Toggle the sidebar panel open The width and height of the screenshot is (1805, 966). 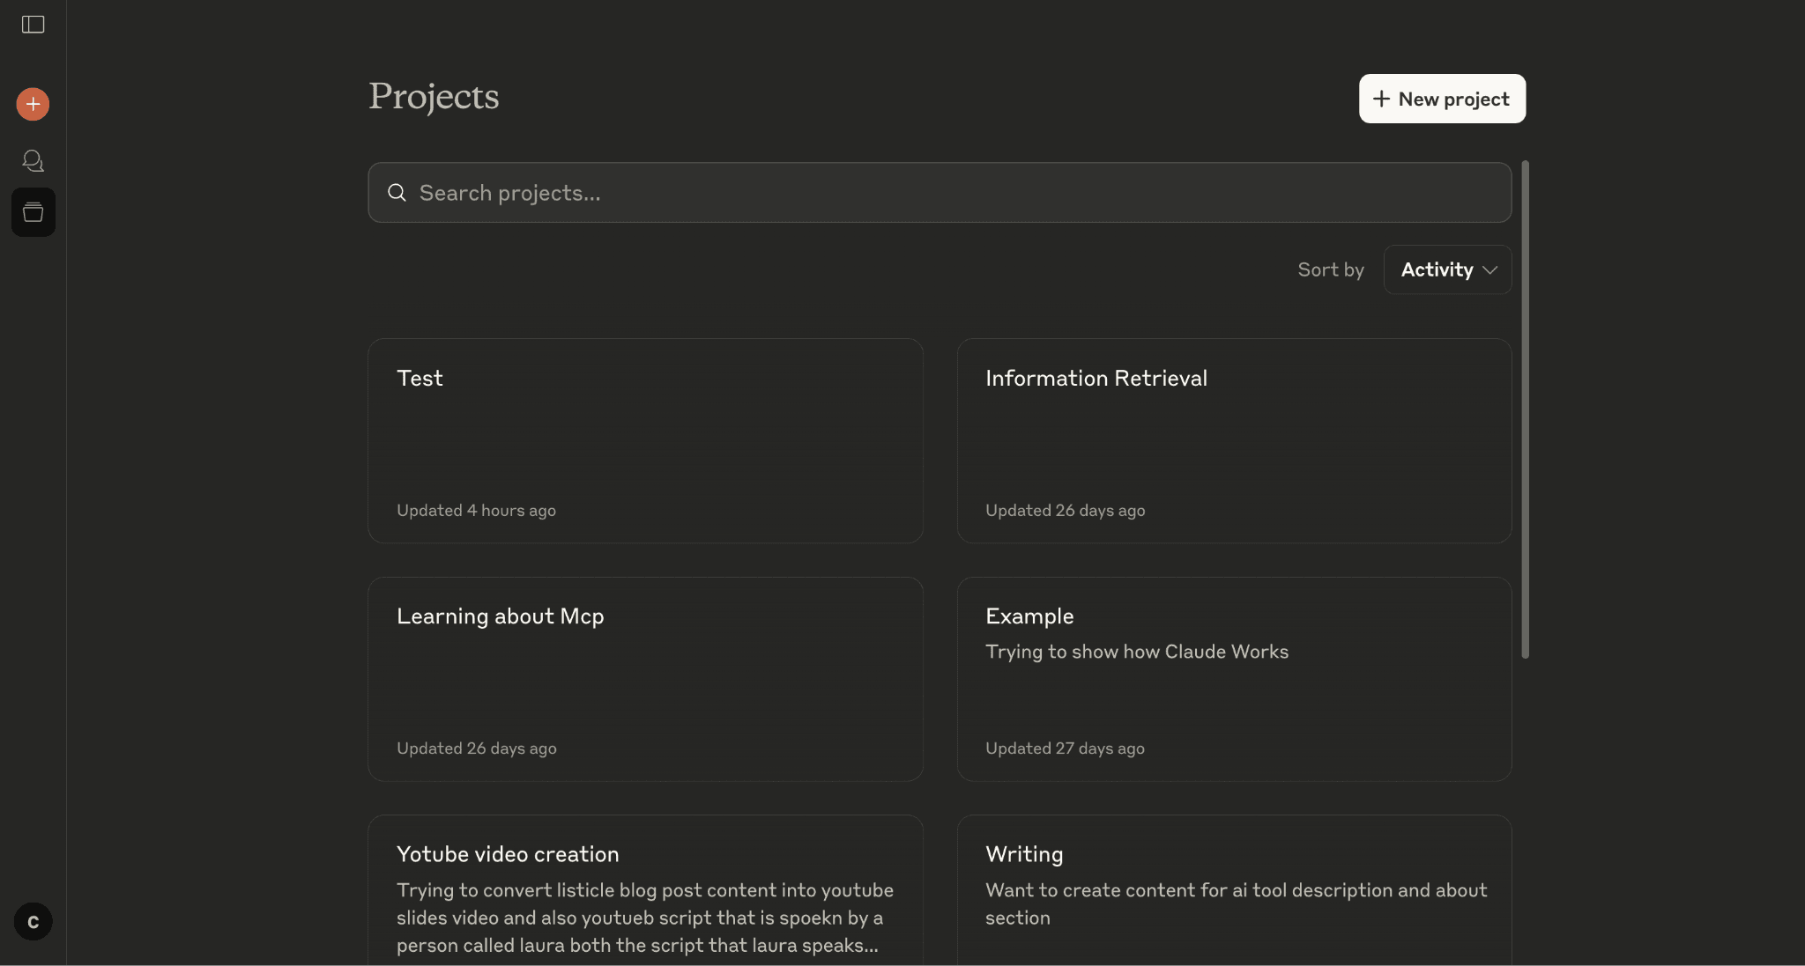point(33,25)
